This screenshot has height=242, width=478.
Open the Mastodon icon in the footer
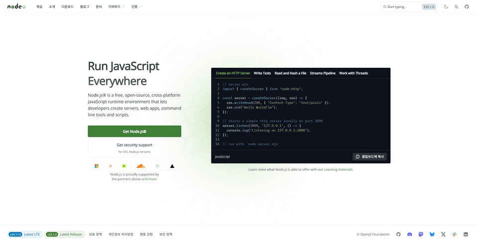tap(421, 235)
